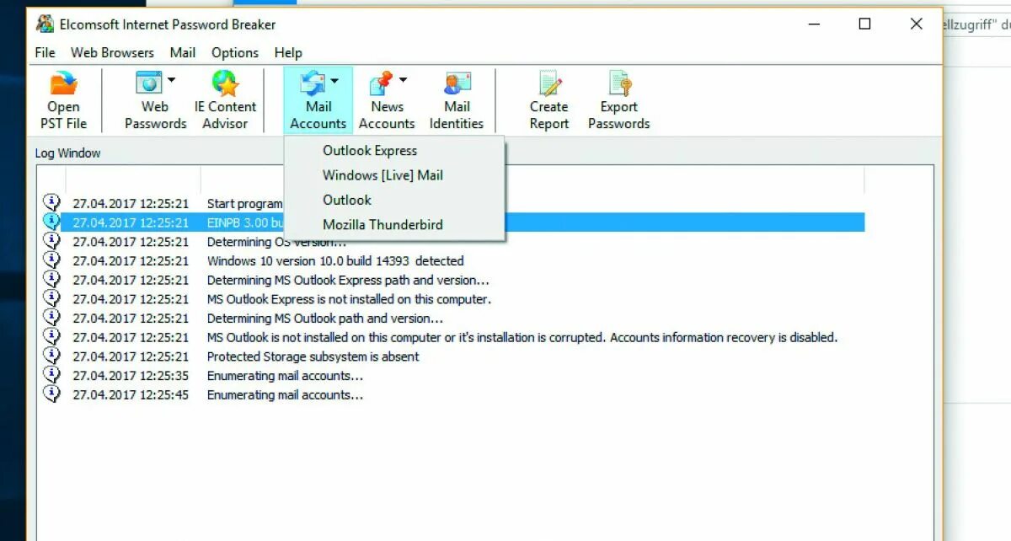Click the Export Passwords key icon
The image size is (1011, 541).
pyautogui.click(x=619, y=83)
